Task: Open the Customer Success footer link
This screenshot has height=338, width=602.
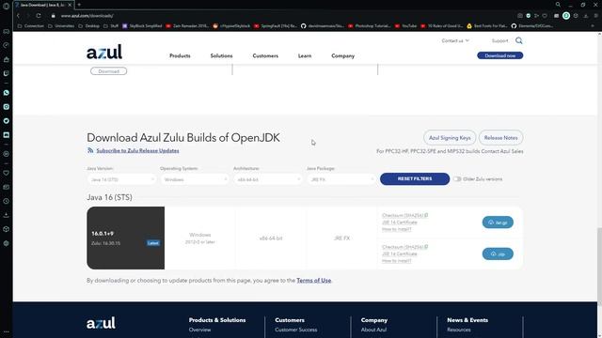Action: [x=296, y=330]
